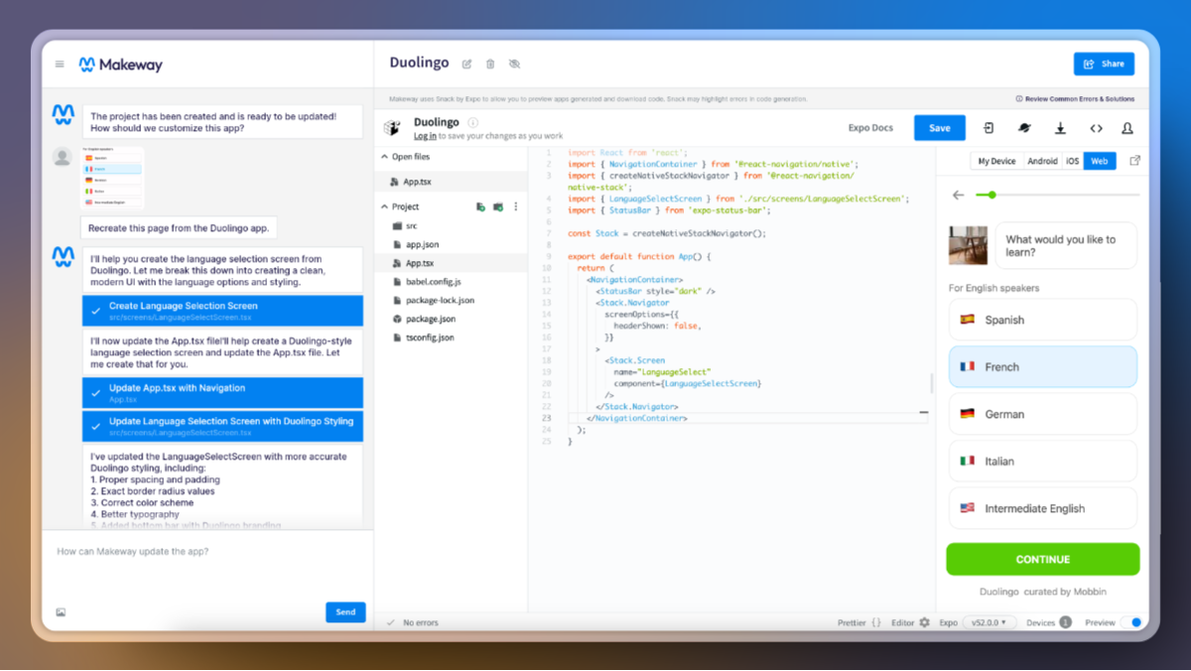Click new file icon in Project header
Image resolution: width=1191 pixels, height=671 pixels.
pyautogui.click(x=480, y=206)
